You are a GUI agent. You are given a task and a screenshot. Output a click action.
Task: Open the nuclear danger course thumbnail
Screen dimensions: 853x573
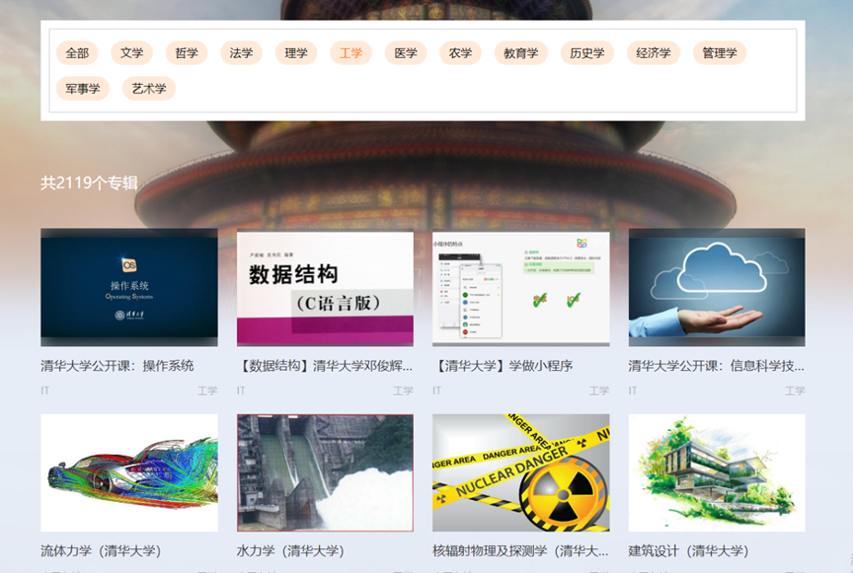pyautogui.click(x=520, y=472)
